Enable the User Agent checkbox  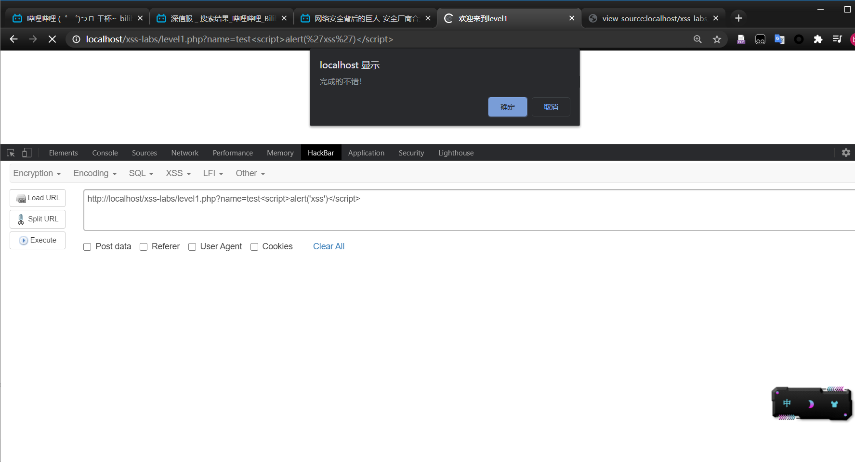click(x=192, y=247)
